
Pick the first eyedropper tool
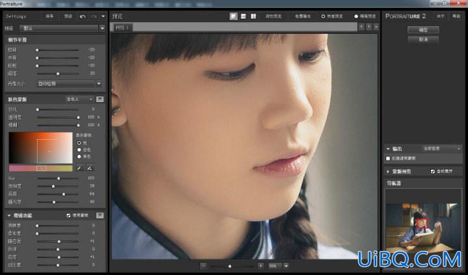pos(79,168)
